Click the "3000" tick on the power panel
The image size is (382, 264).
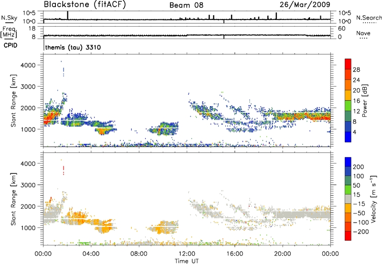[28, 87]
